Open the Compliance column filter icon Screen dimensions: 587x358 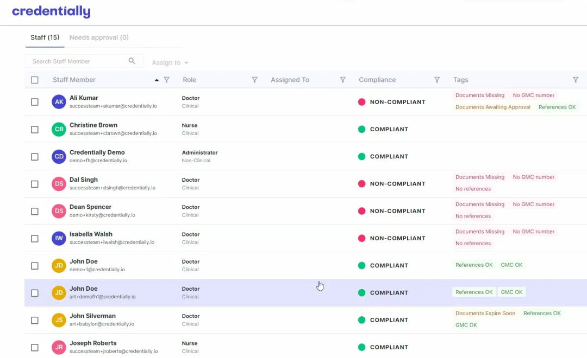tap(436, 80)
